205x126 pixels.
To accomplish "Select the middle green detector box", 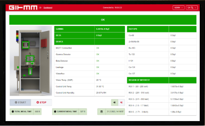I will click(30, 59).
